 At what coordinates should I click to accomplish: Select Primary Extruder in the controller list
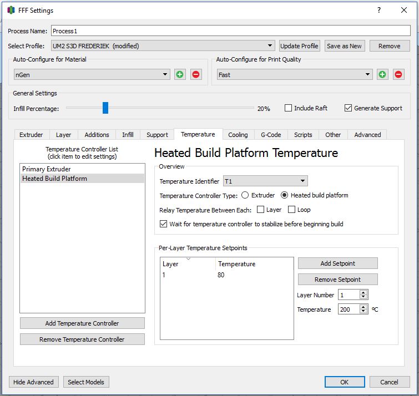[x=47, y=169]
